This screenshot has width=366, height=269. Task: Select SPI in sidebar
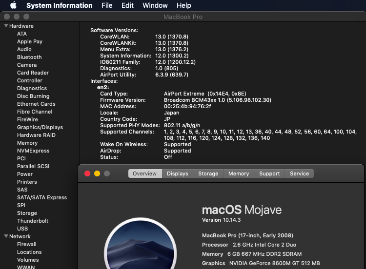pyautogui.click(x=21, y=205)
